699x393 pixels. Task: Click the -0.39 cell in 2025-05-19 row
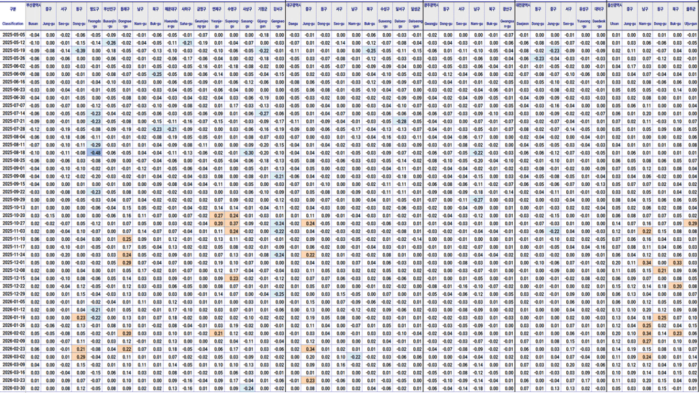(80, 51)
